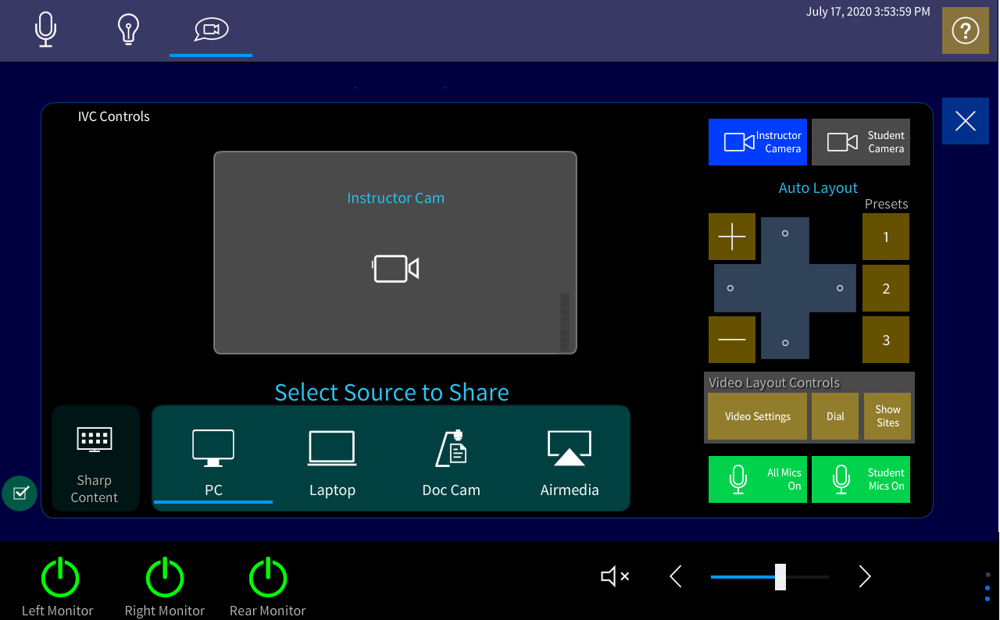The width and height of the screenshot is (1000, 620).
Task: Mute the room volume speaker icon
Action: click(615, 576)
